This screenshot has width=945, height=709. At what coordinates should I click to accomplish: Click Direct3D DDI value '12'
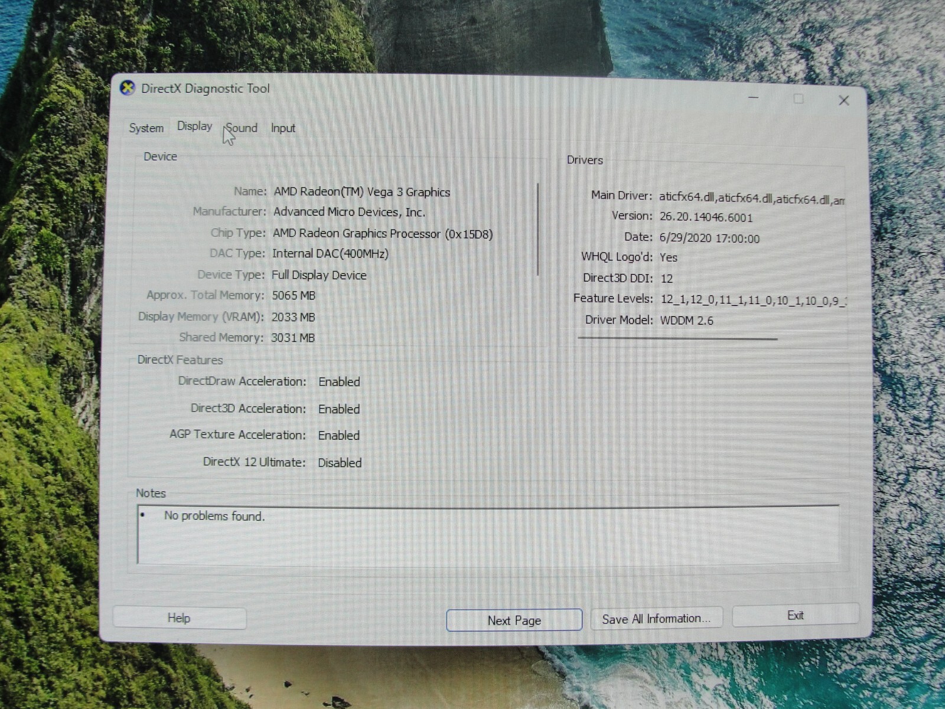point(667,279)
